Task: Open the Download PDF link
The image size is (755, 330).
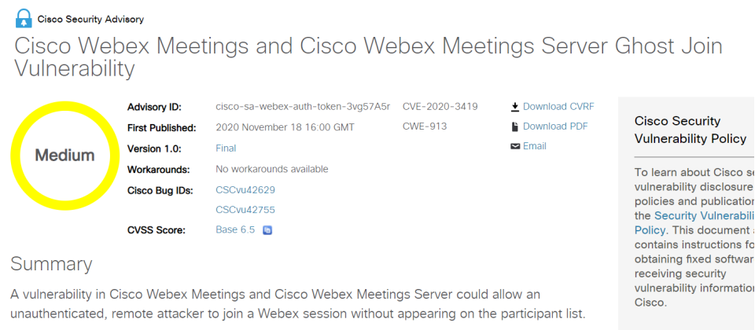Action: click(555, 126)
